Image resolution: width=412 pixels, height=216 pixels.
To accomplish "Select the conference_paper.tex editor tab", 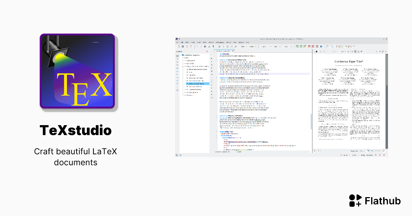I will [x=224, y=50].
